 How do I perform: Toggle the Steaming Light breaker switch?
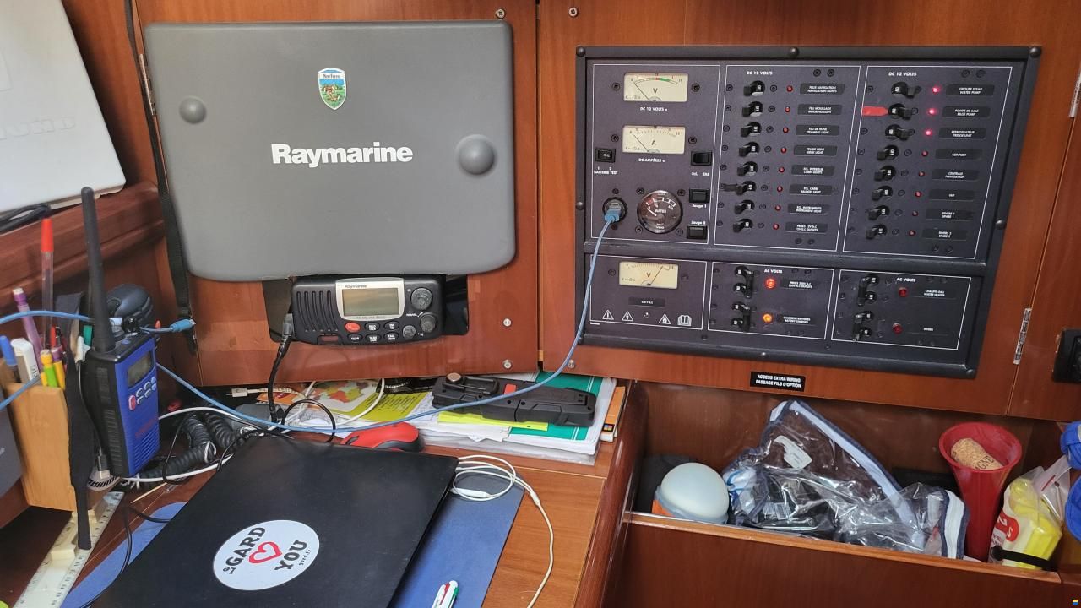pyautogui.click(x=750, y=130)
